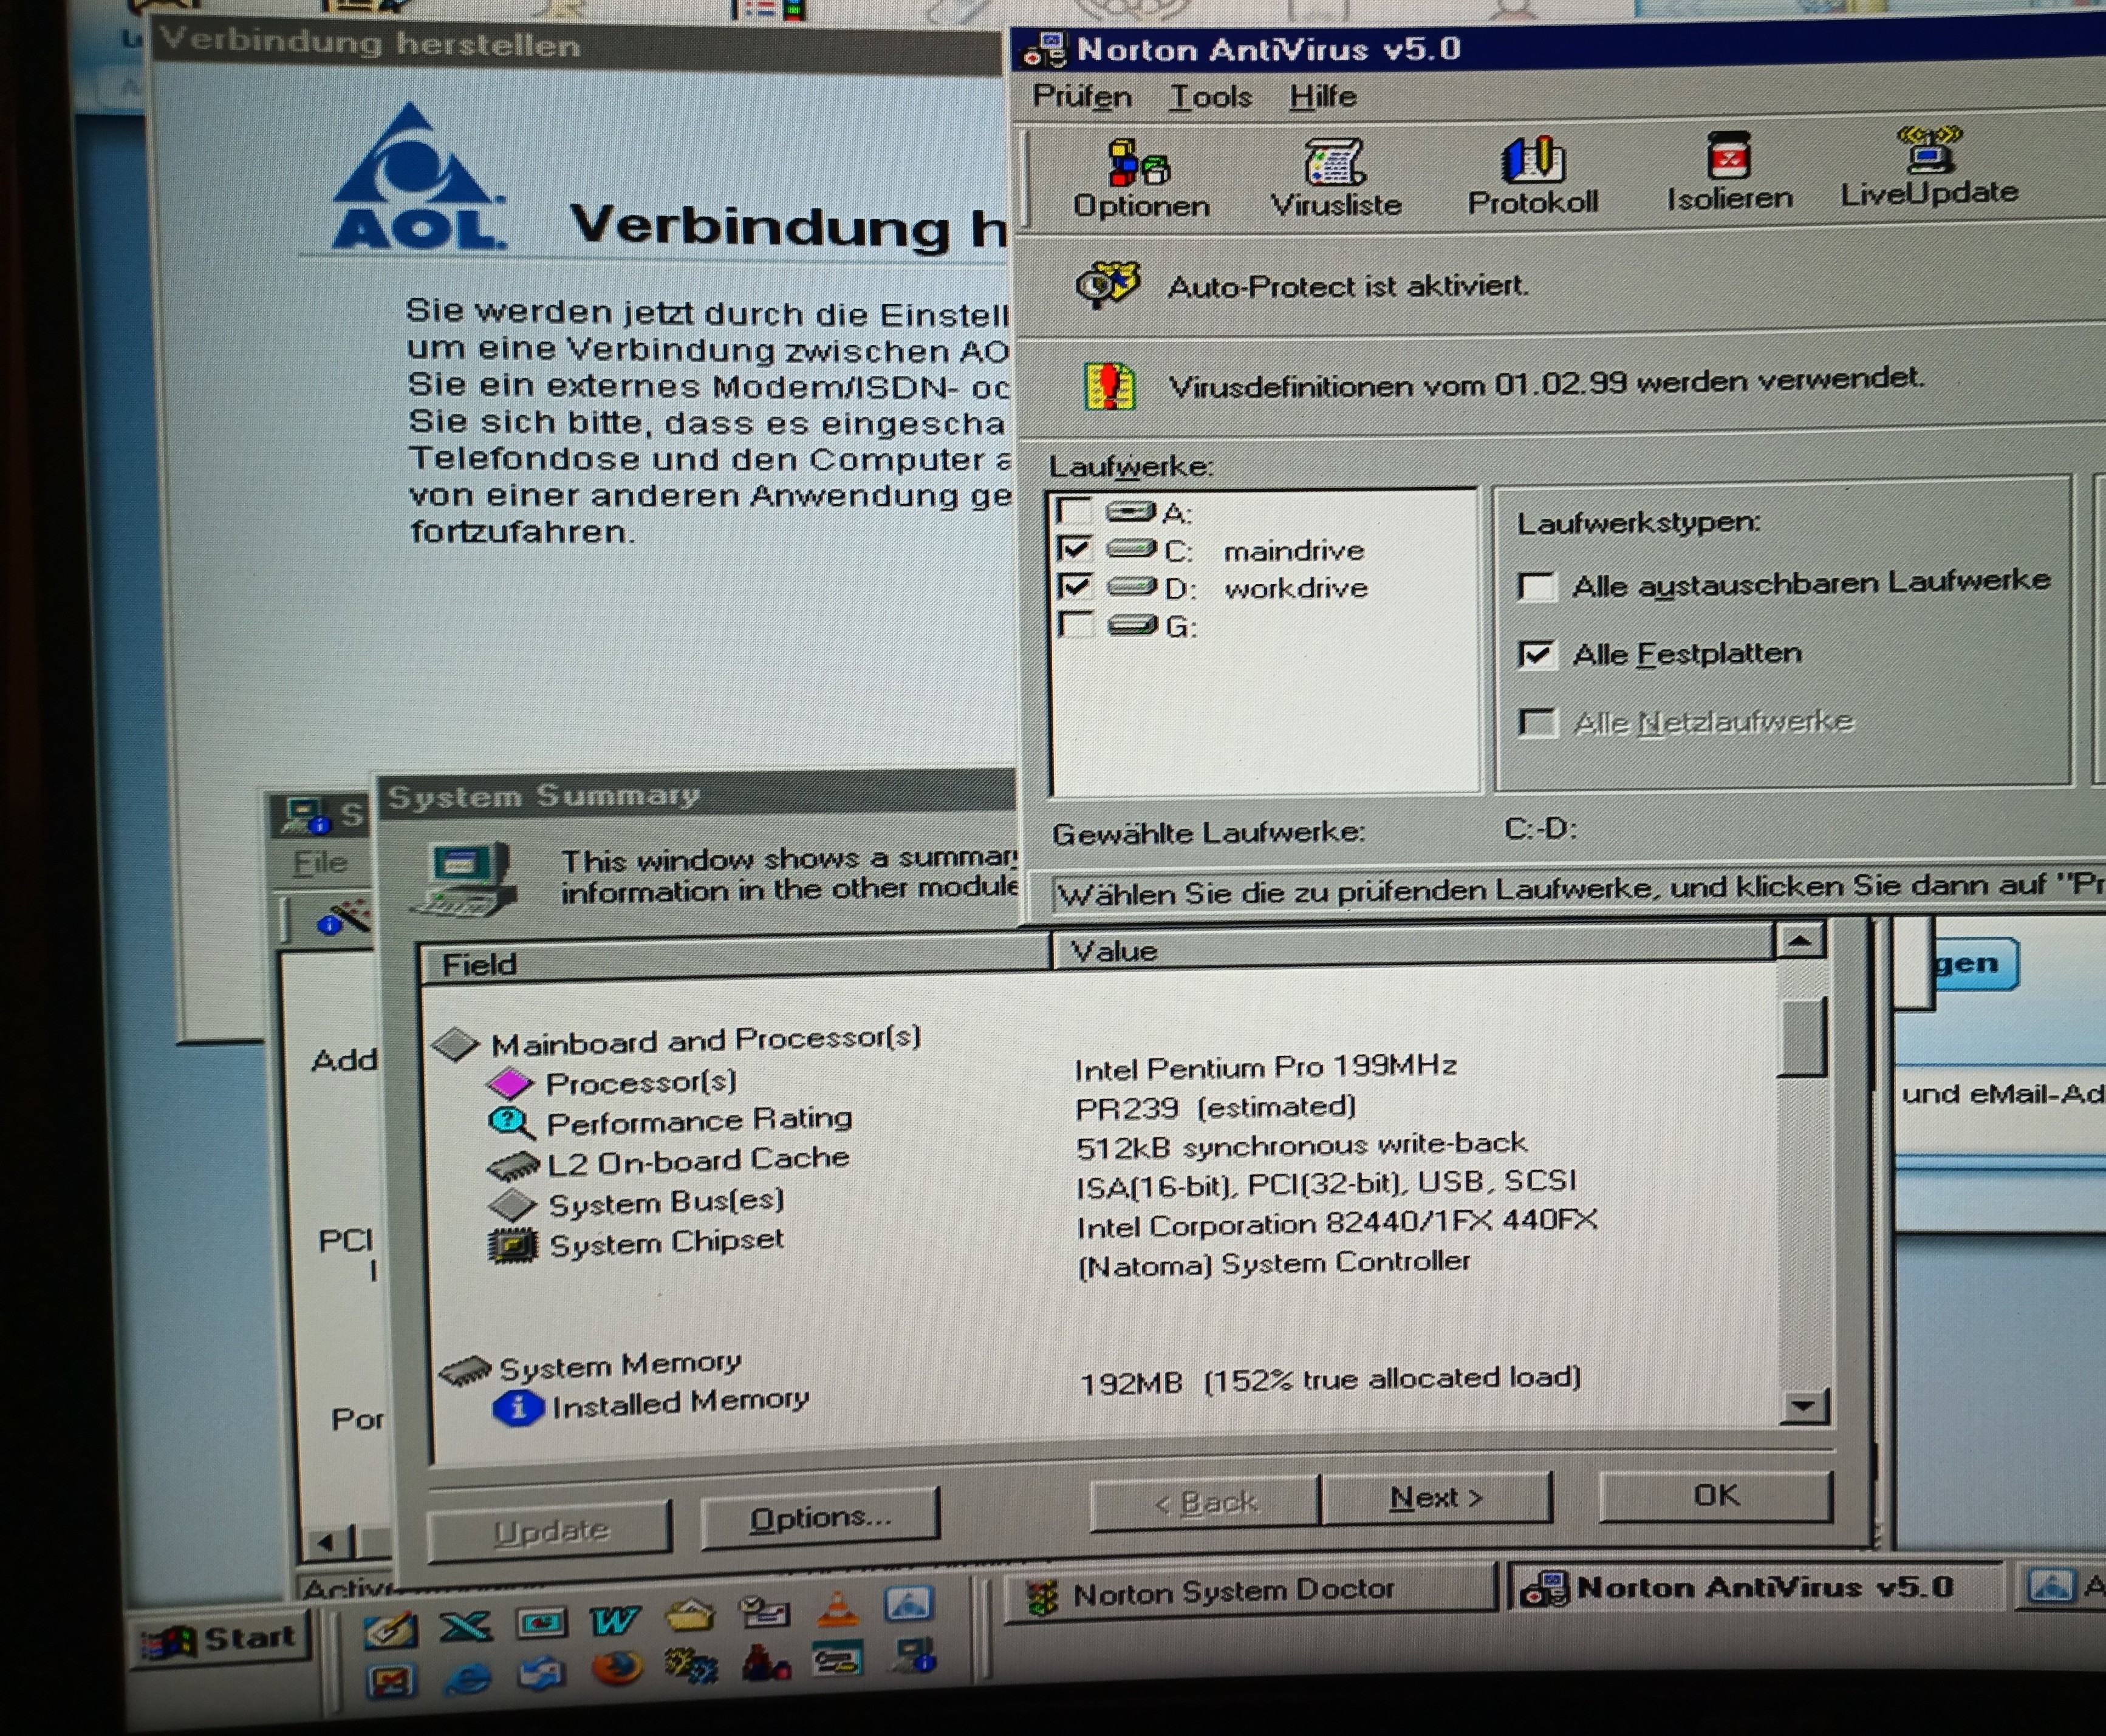Click the Installed Memory info icon

(518, 1408)
